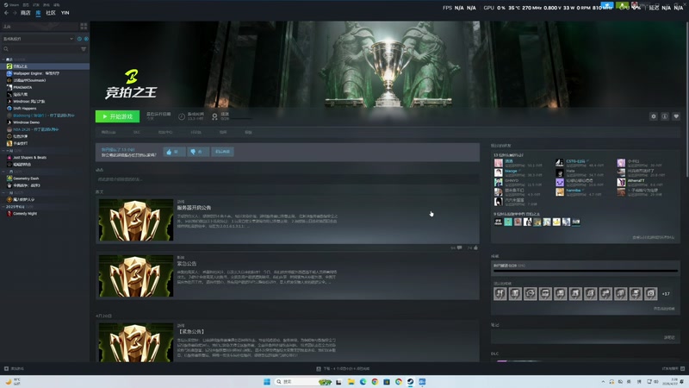The height and width of the screenshot is (388, 689).
Task: Open the Steam menu in the top bar
Action: click(x=11, y=5)
